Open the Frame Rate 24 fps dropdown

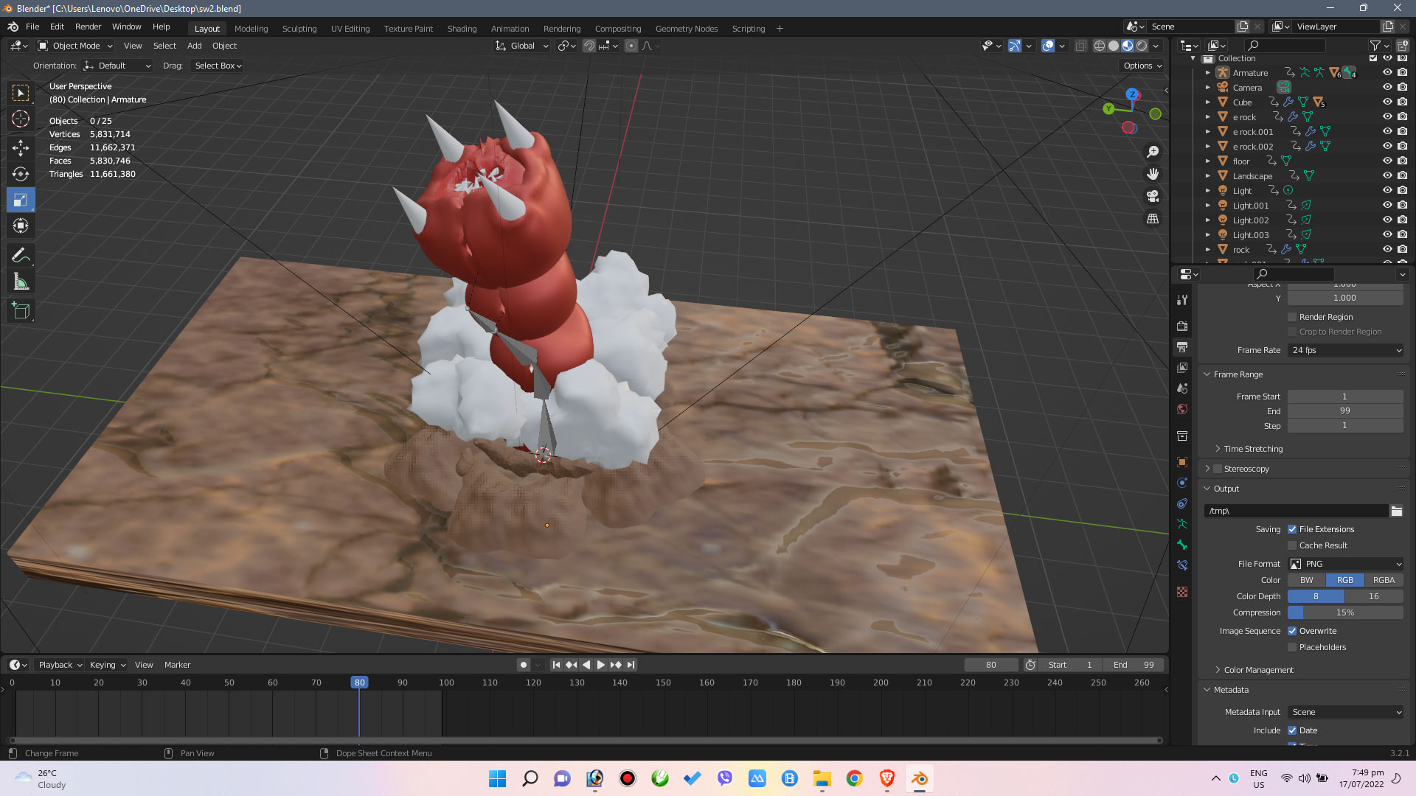pyautogui.click(x=1345, y=350)
